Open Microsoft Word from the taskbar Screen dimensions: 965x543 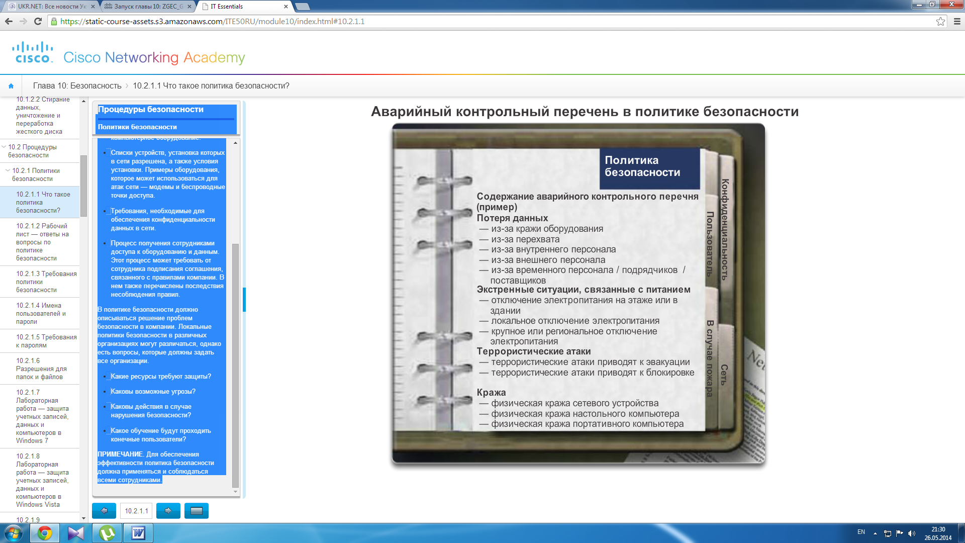[x=138, y=533]
